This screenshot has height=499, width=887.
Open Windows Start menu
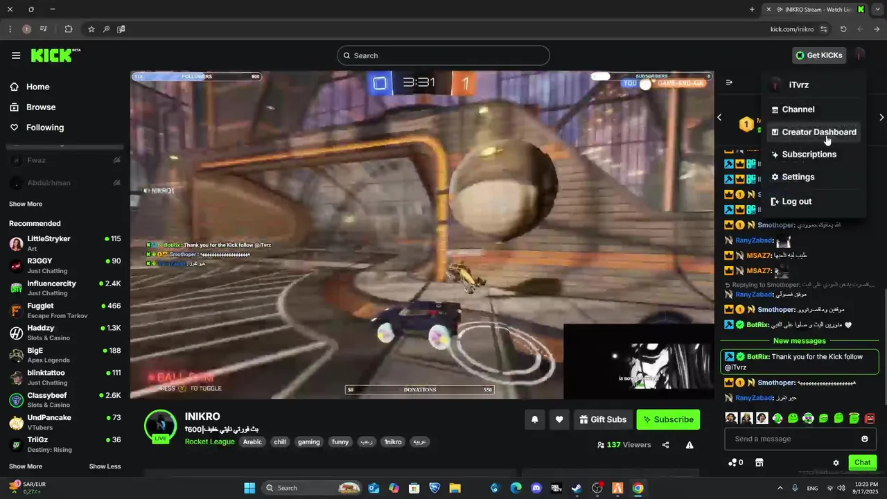[x=249, y=488]
